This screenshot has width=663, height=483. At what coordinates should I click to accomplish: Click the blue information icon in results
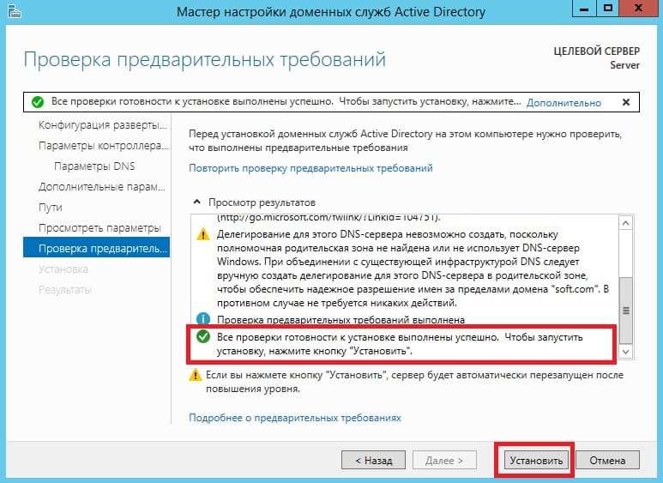click(x=203, y=318)
